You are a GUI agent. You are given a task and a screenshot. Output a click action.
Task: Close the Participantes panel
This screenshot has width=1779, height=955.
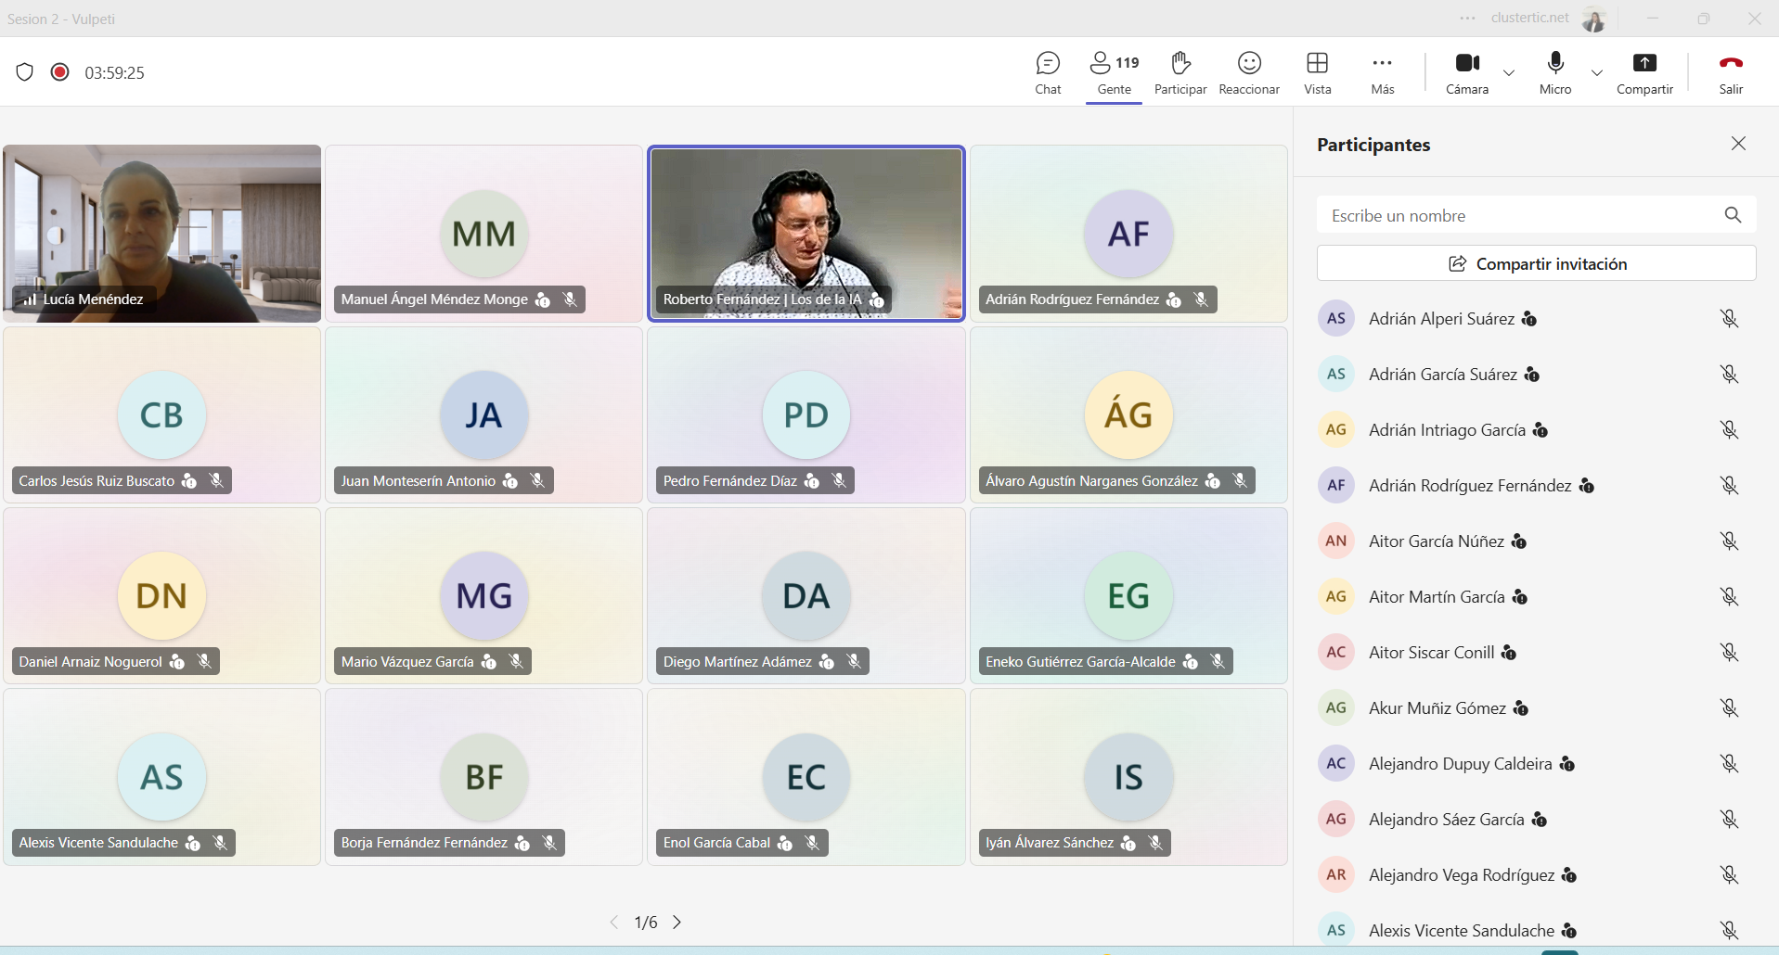tap(1738, 144)
